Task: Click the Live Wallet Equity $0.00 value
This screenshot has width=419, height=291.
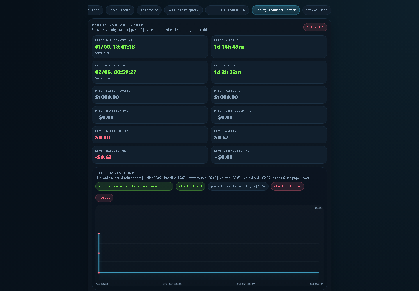Action: coord(102,138)
